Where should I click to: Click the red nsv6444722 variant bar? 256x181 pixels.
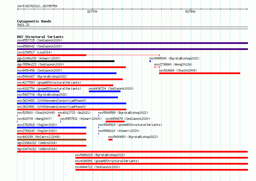pos(162,170)
